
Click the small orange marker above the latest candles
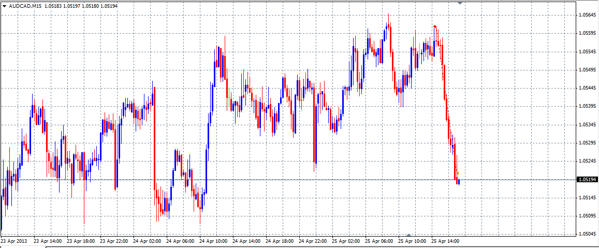458,173
